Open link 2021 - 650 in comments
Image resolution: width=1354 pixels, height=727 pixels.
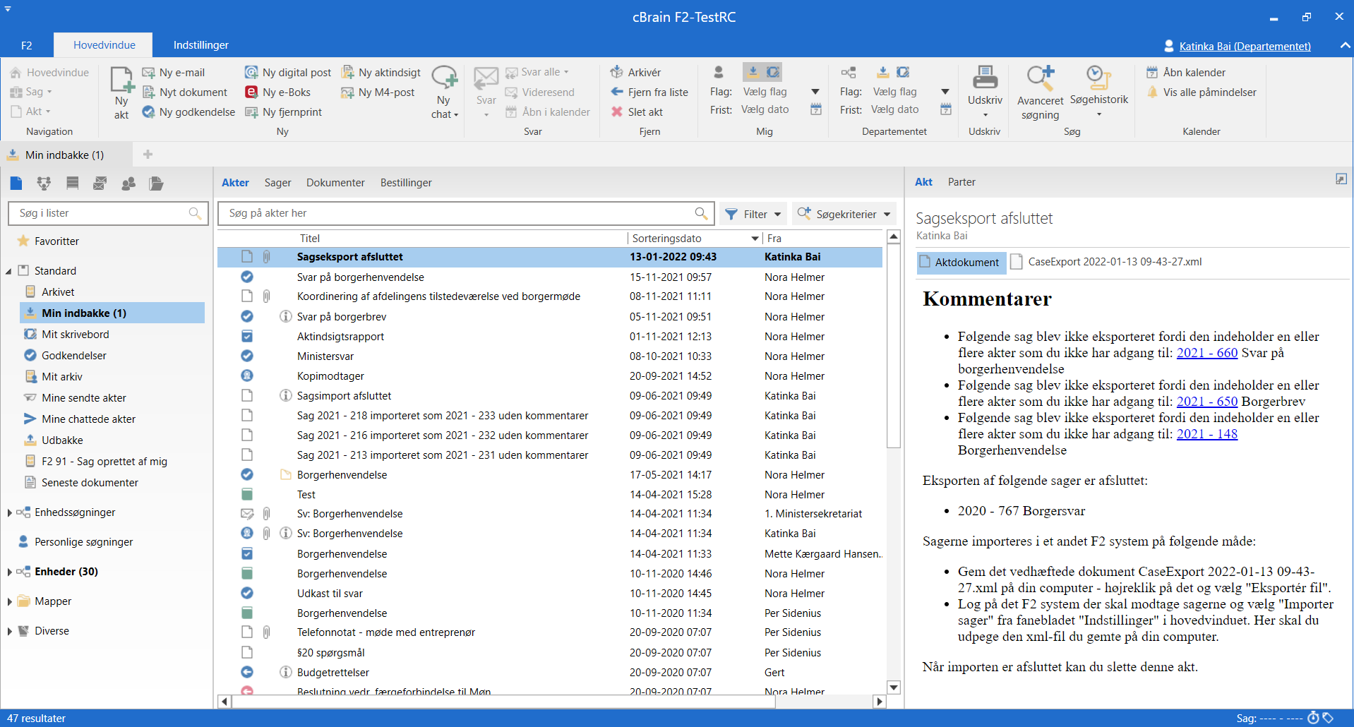[x=1206, y=402]
